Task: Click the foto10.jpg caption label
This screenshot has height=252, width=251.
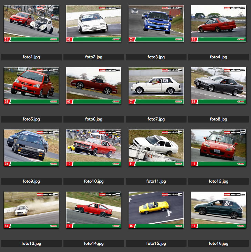Action: (94, 181)
